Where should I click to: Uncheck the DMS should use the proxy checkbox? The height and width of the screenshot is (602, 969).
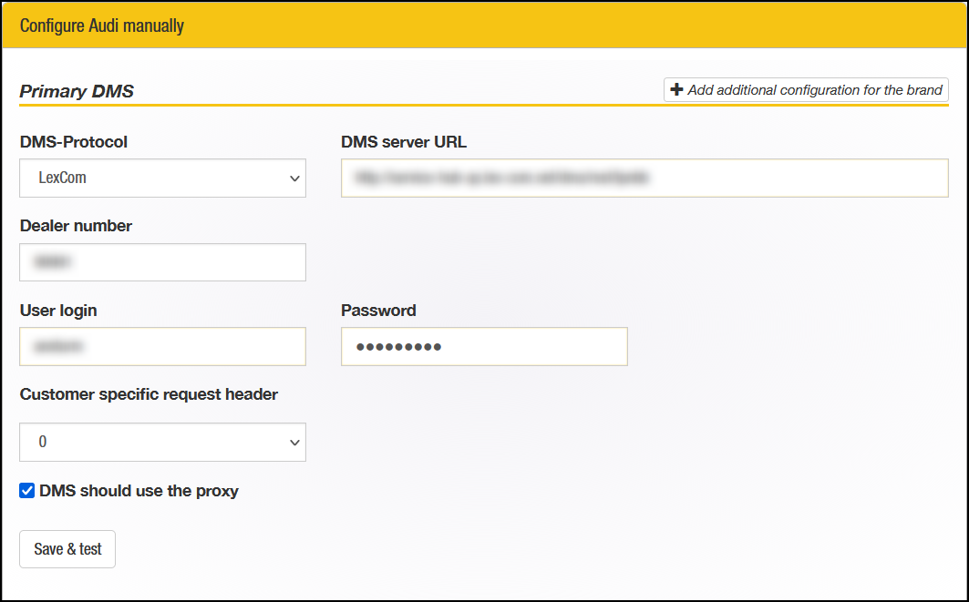click(x=27, y=491)
